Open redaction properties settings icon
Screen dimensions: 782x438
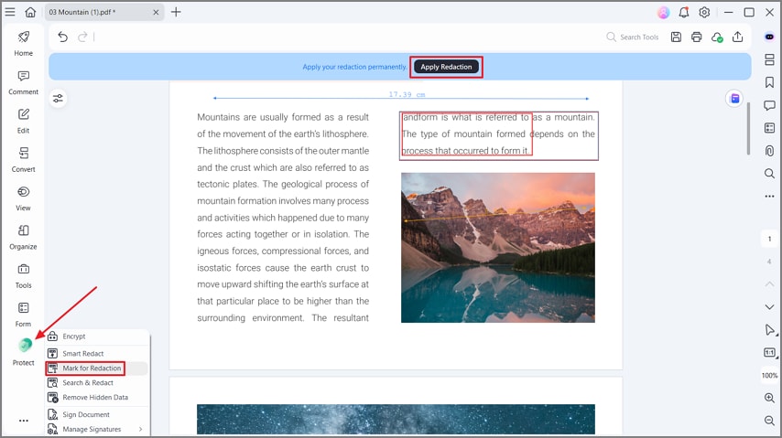[58, 98]
